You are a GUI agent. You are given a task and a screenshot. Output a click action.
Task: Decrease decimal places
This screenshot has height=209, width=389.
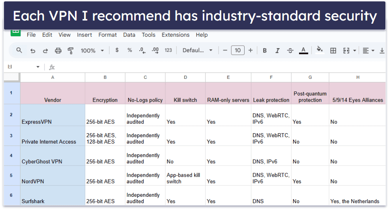[x=142, y=50]
